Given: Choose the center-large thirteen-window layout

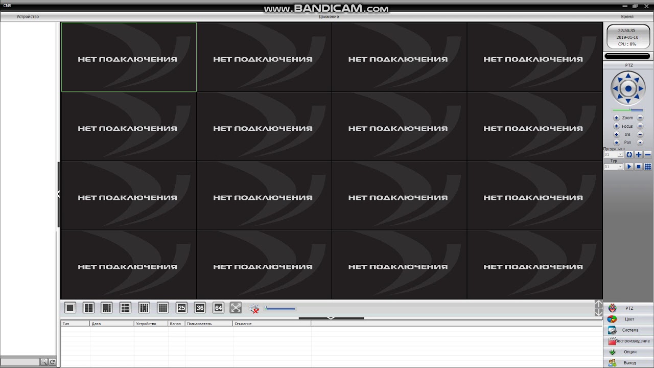Looking at the screenshot, I should (145, 308).
